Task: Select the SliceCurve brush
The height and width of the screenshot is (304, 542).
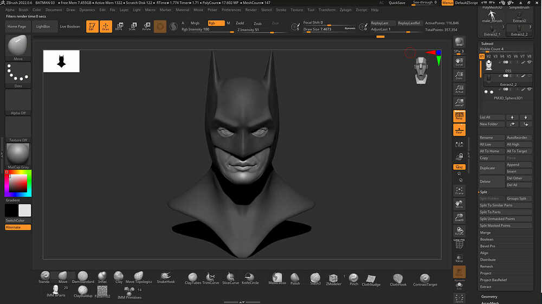Action: 230,279
